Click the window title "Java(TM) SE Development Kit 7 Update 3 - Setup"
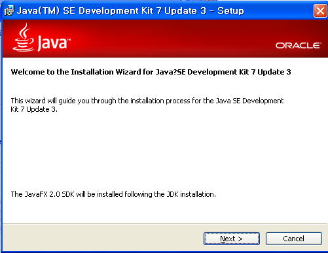The height and width of the screenshot is (253, 328). [x=130, y=10]
